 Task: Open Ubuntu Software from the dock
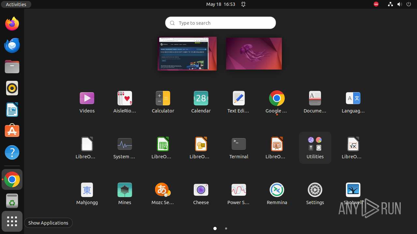coord(12,131)
